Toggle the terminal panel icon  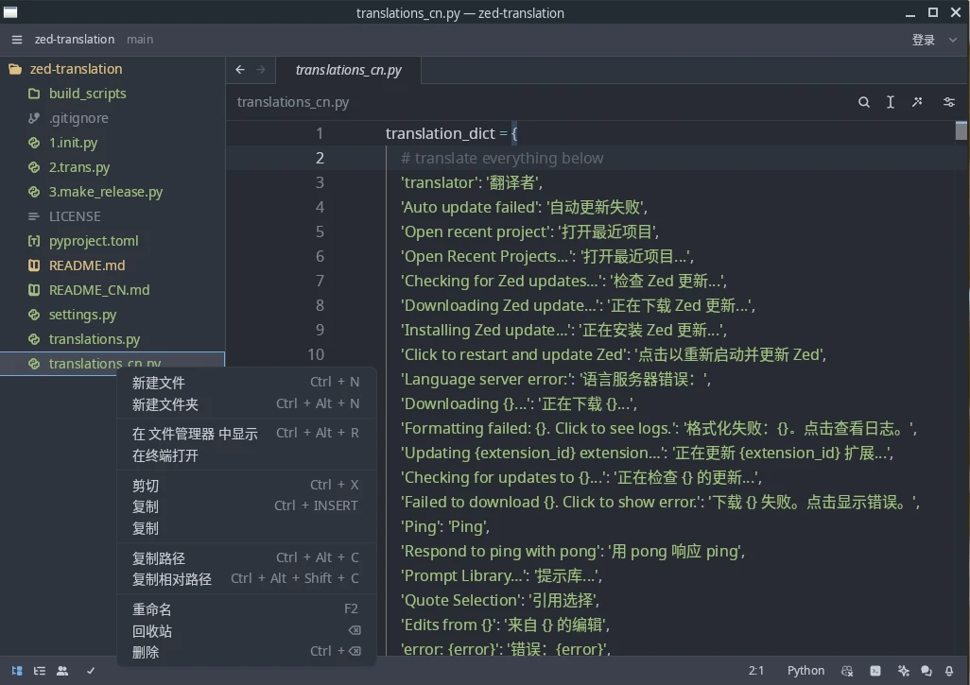tap(875, 671)
